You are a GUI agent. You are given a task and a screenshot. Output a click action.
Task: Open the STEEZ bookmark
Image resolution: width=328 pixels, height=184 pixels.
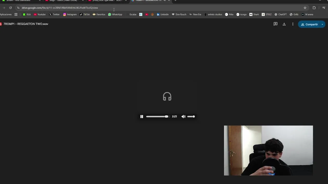point(266,14)
